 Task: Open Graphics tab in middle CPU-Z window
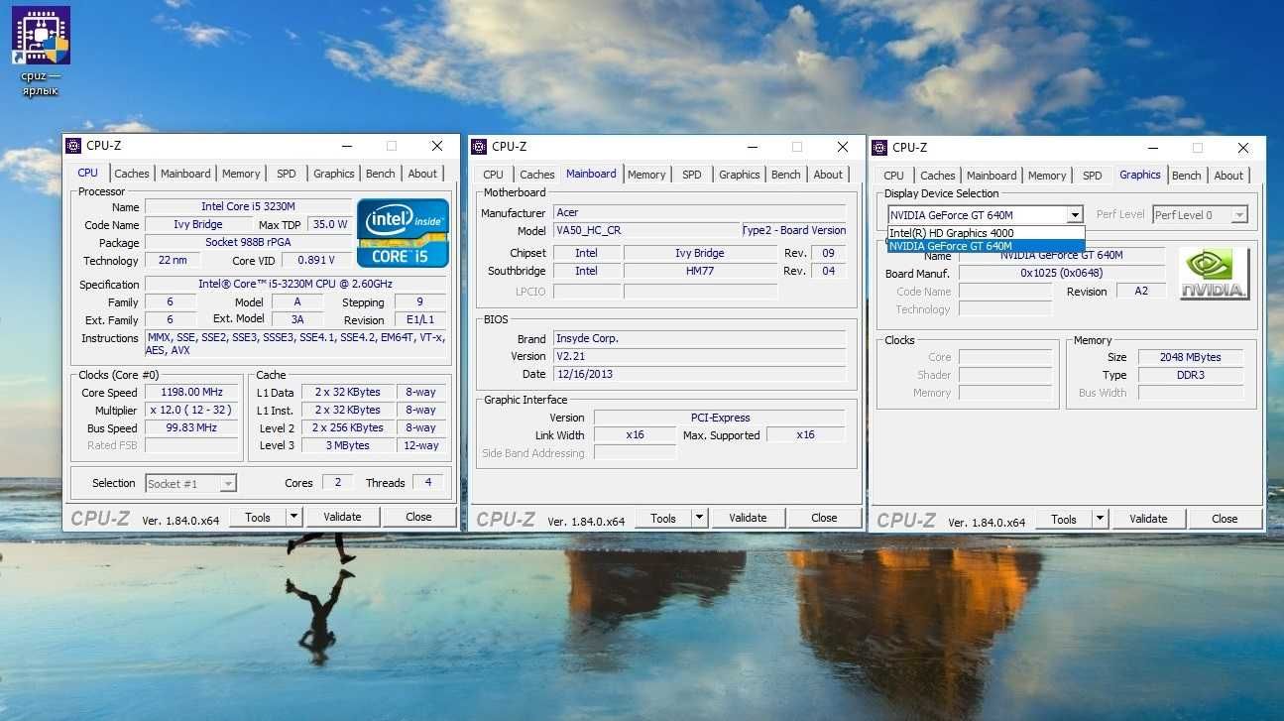[740, 175]
